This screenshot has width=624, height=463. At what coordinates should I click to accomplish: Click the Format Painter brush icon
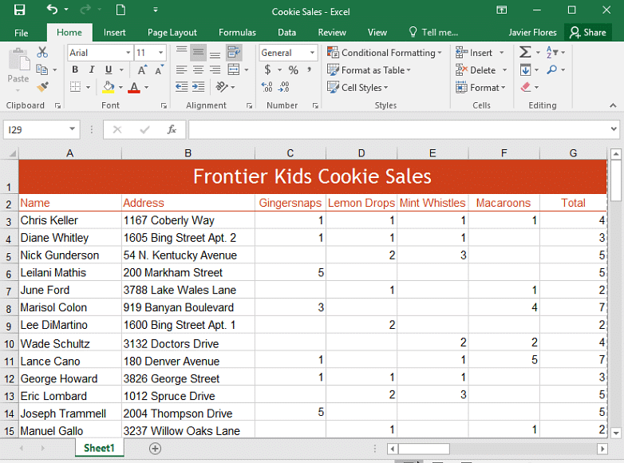coord(42,87)
